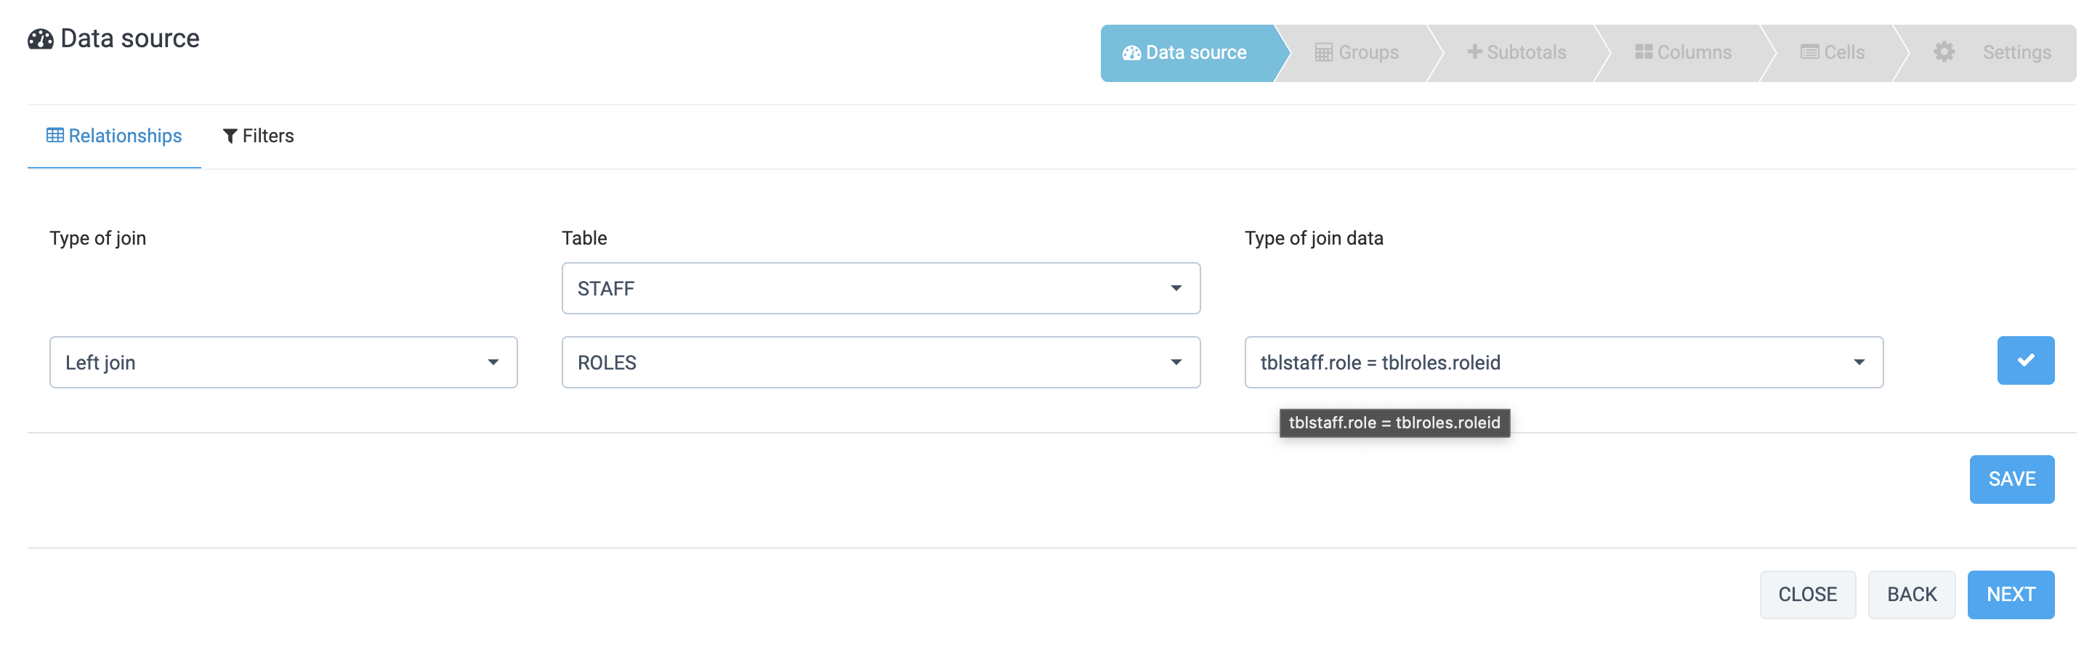Click the NEXT button
Viewport: 2100px width, 665px height.
coord(2011,595)
